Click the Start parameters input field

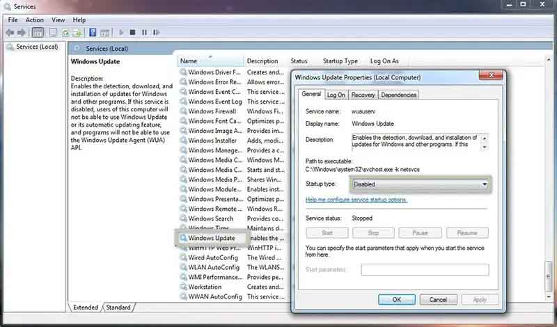click(425, 270)
